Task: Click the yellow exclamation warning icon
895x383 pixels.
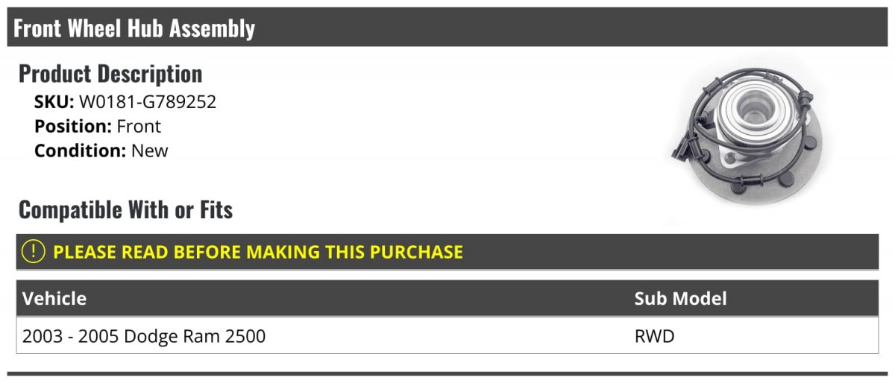Action: tap(34, 252)
